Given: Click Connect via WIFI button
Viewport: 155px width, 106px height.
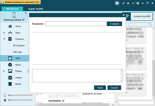Looking at the screenshot, I should pyautogui.click(x=142, y=16).
